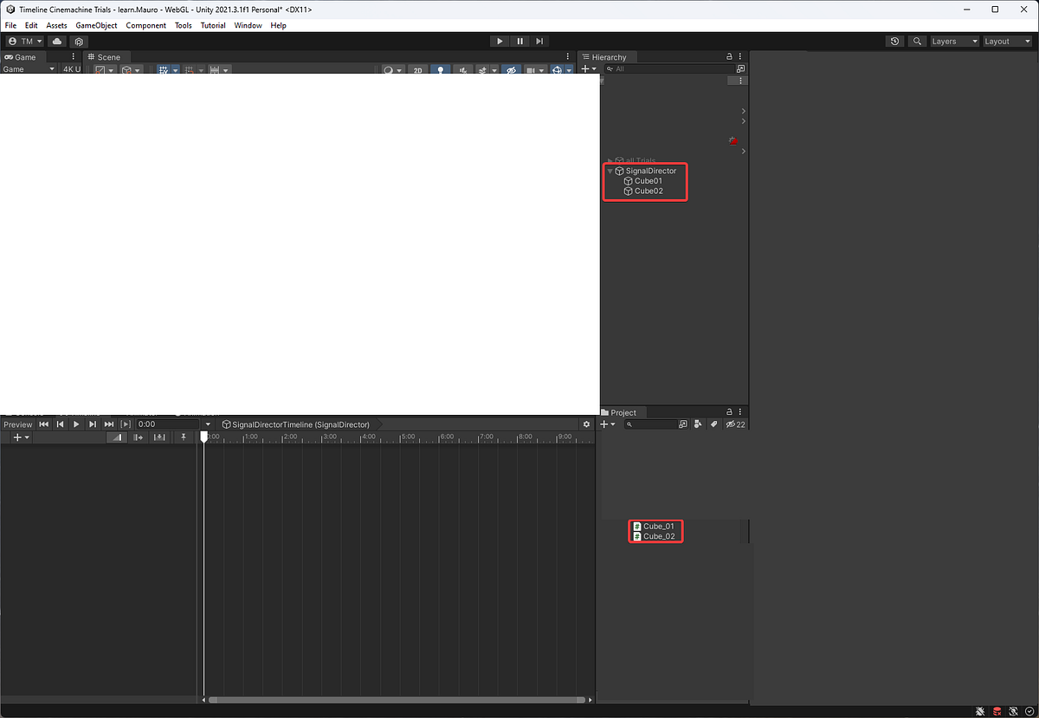
Task: Open the Layout dropdown in the toolbar
Action: [1006, 41]
